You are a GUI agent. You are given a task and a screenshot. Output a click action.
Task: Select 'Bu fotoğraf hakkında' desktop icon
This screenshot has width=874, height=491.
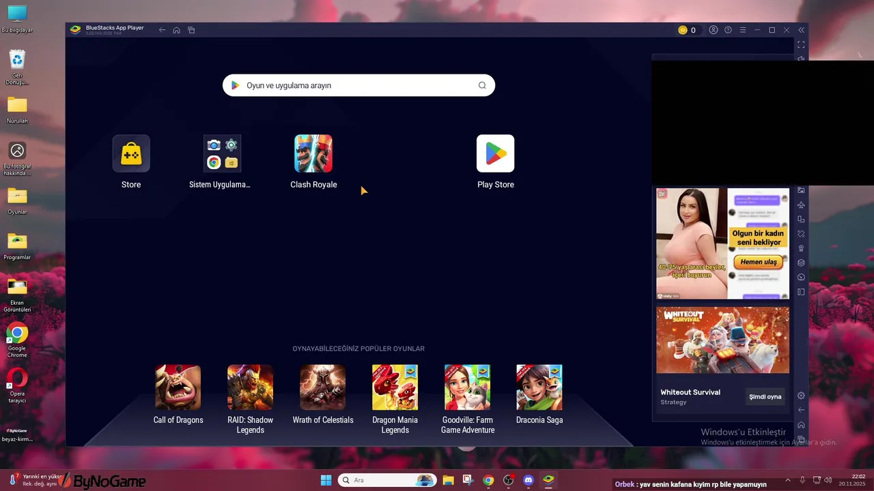(x=17, y=159)
